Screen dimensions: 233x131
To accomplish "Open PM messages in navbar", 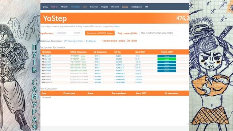I will point(146,7).
